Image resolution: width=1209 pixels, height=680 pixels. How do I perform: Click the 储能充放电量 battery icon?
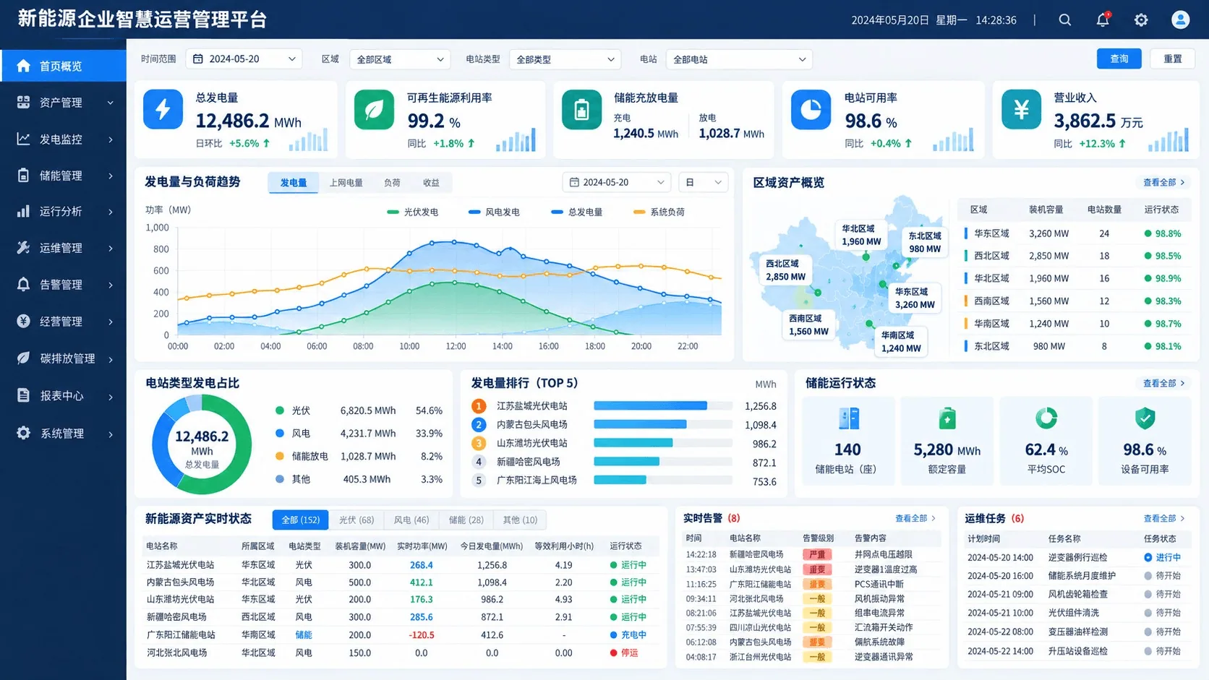click(x=581, y=109)
